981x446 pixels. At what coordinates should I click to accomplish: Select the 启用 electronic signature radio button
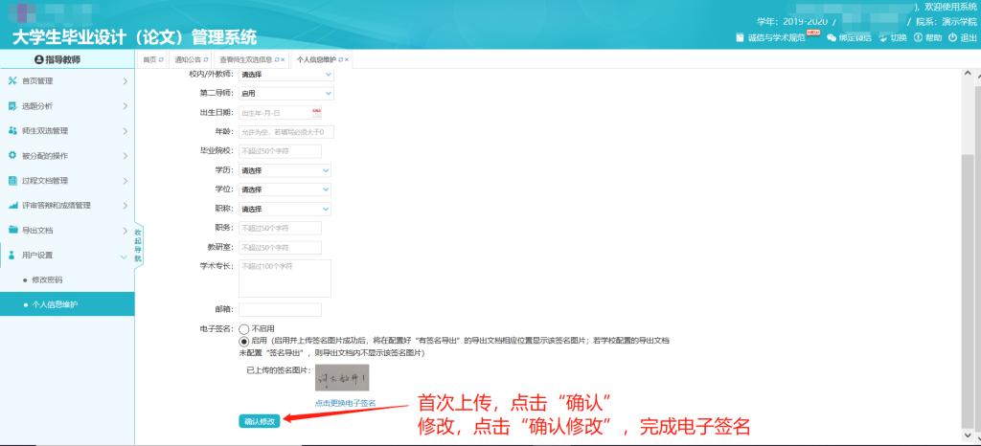point(244,341)
